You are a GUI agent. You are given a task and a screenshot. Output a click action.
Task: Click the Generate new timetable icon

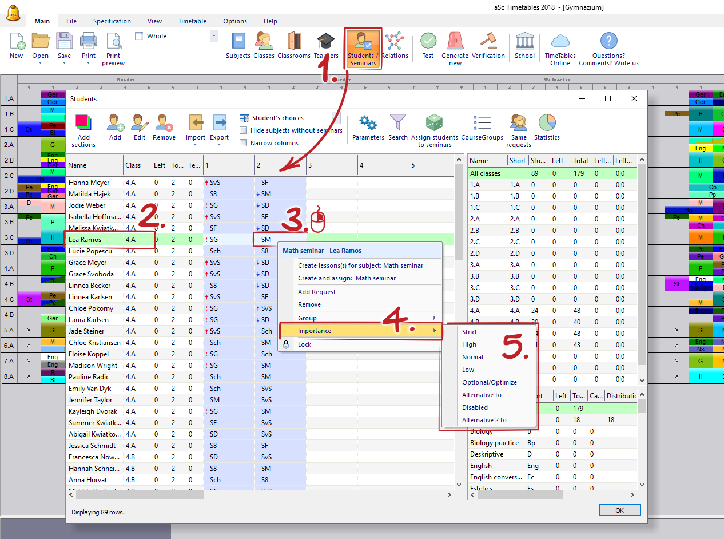455,48
